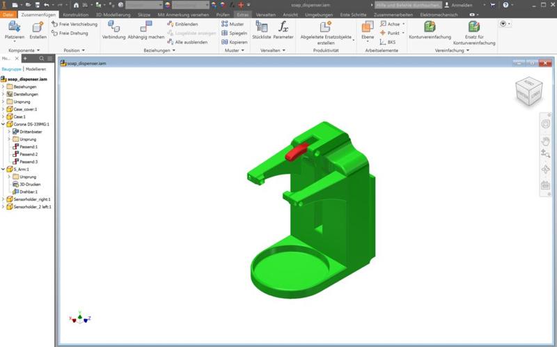Expand the Case_cover:1 node
Viewport: 557px width, 347px height.
click(3, 109)
